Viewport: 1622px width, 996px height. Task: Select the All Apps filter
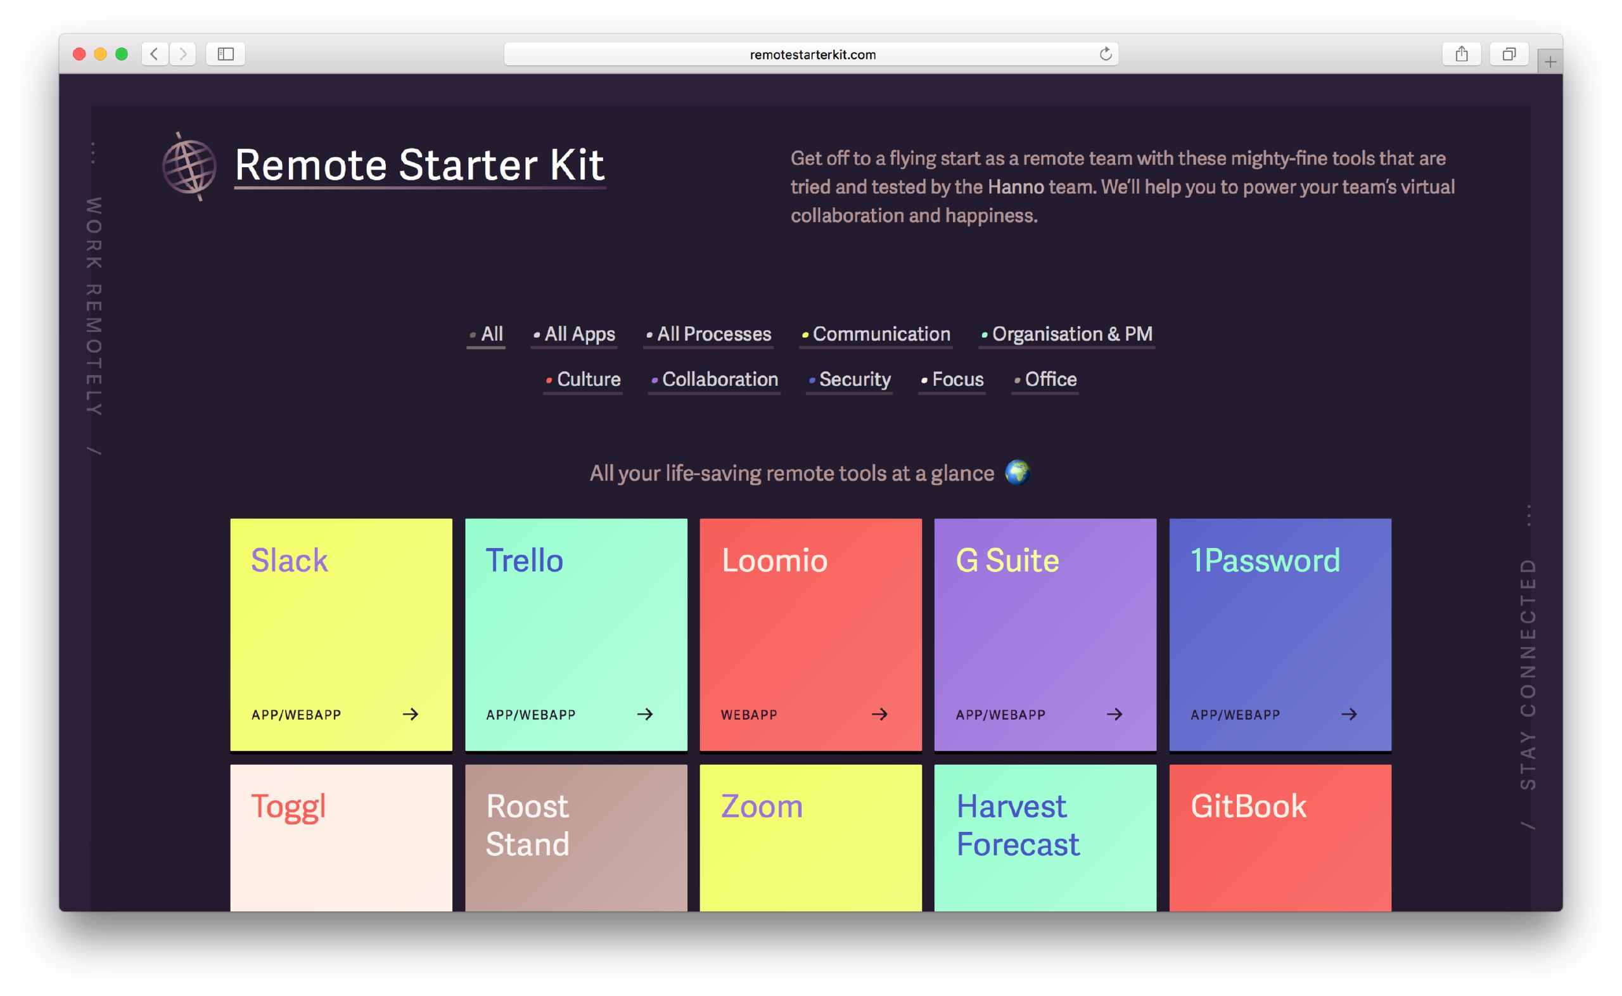[573, 335]
